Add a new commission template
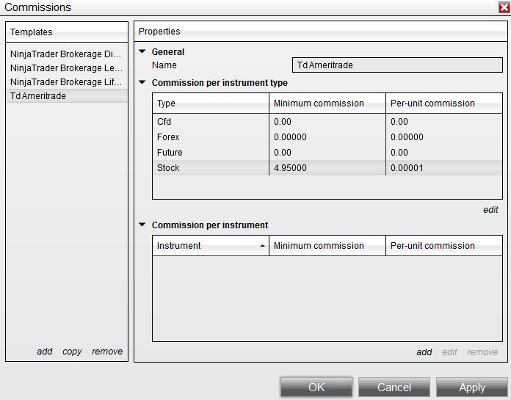 coord(45,352)
